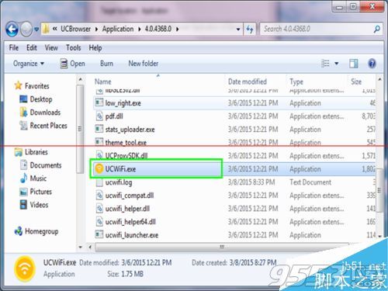This screenshot has height=291, width=388.
Task: Click the change view icon
Action: click(x=325, y=64)
